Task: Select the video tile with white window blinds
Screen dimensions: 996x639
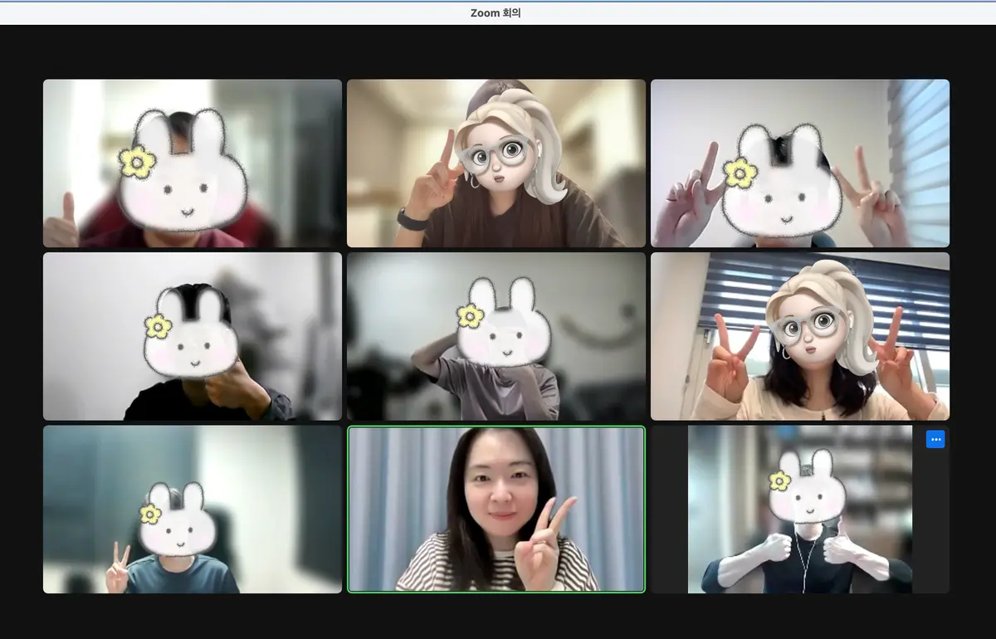Action: 800,163
